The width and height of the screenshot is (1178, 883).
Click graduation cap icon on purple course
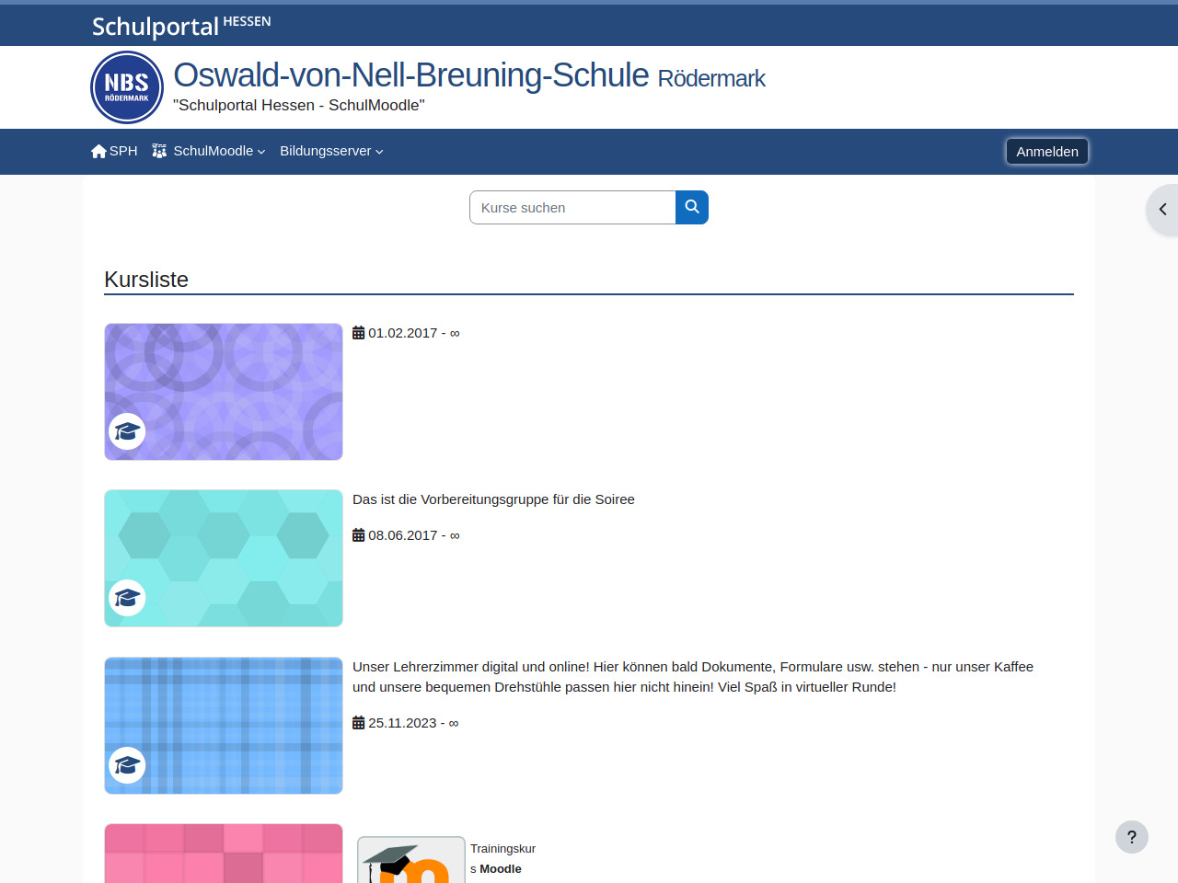pos(127,431)
